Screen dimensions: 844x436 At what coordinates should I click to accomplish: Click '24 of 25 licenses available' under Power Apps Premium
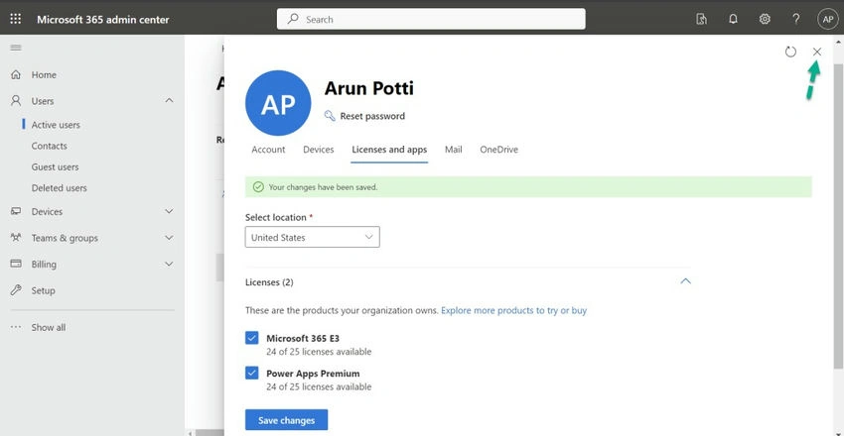pos(319,386)
